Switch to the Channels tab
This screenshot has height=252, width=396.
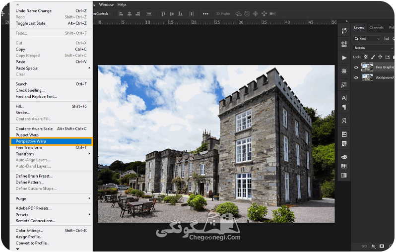376,27
